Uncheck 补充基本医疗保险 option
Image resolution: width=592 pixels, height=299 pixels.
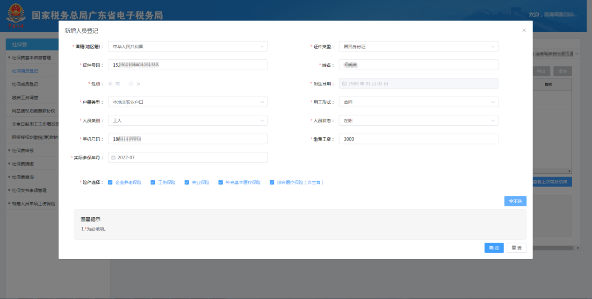(221, 183)
